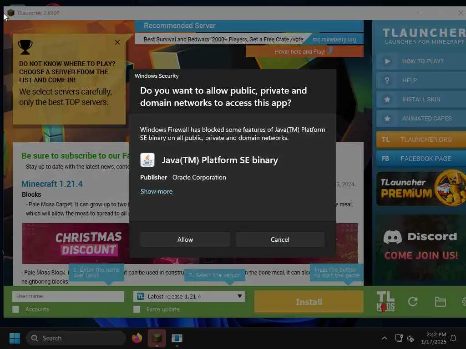Open Animated Capes sidebar item

421,119
